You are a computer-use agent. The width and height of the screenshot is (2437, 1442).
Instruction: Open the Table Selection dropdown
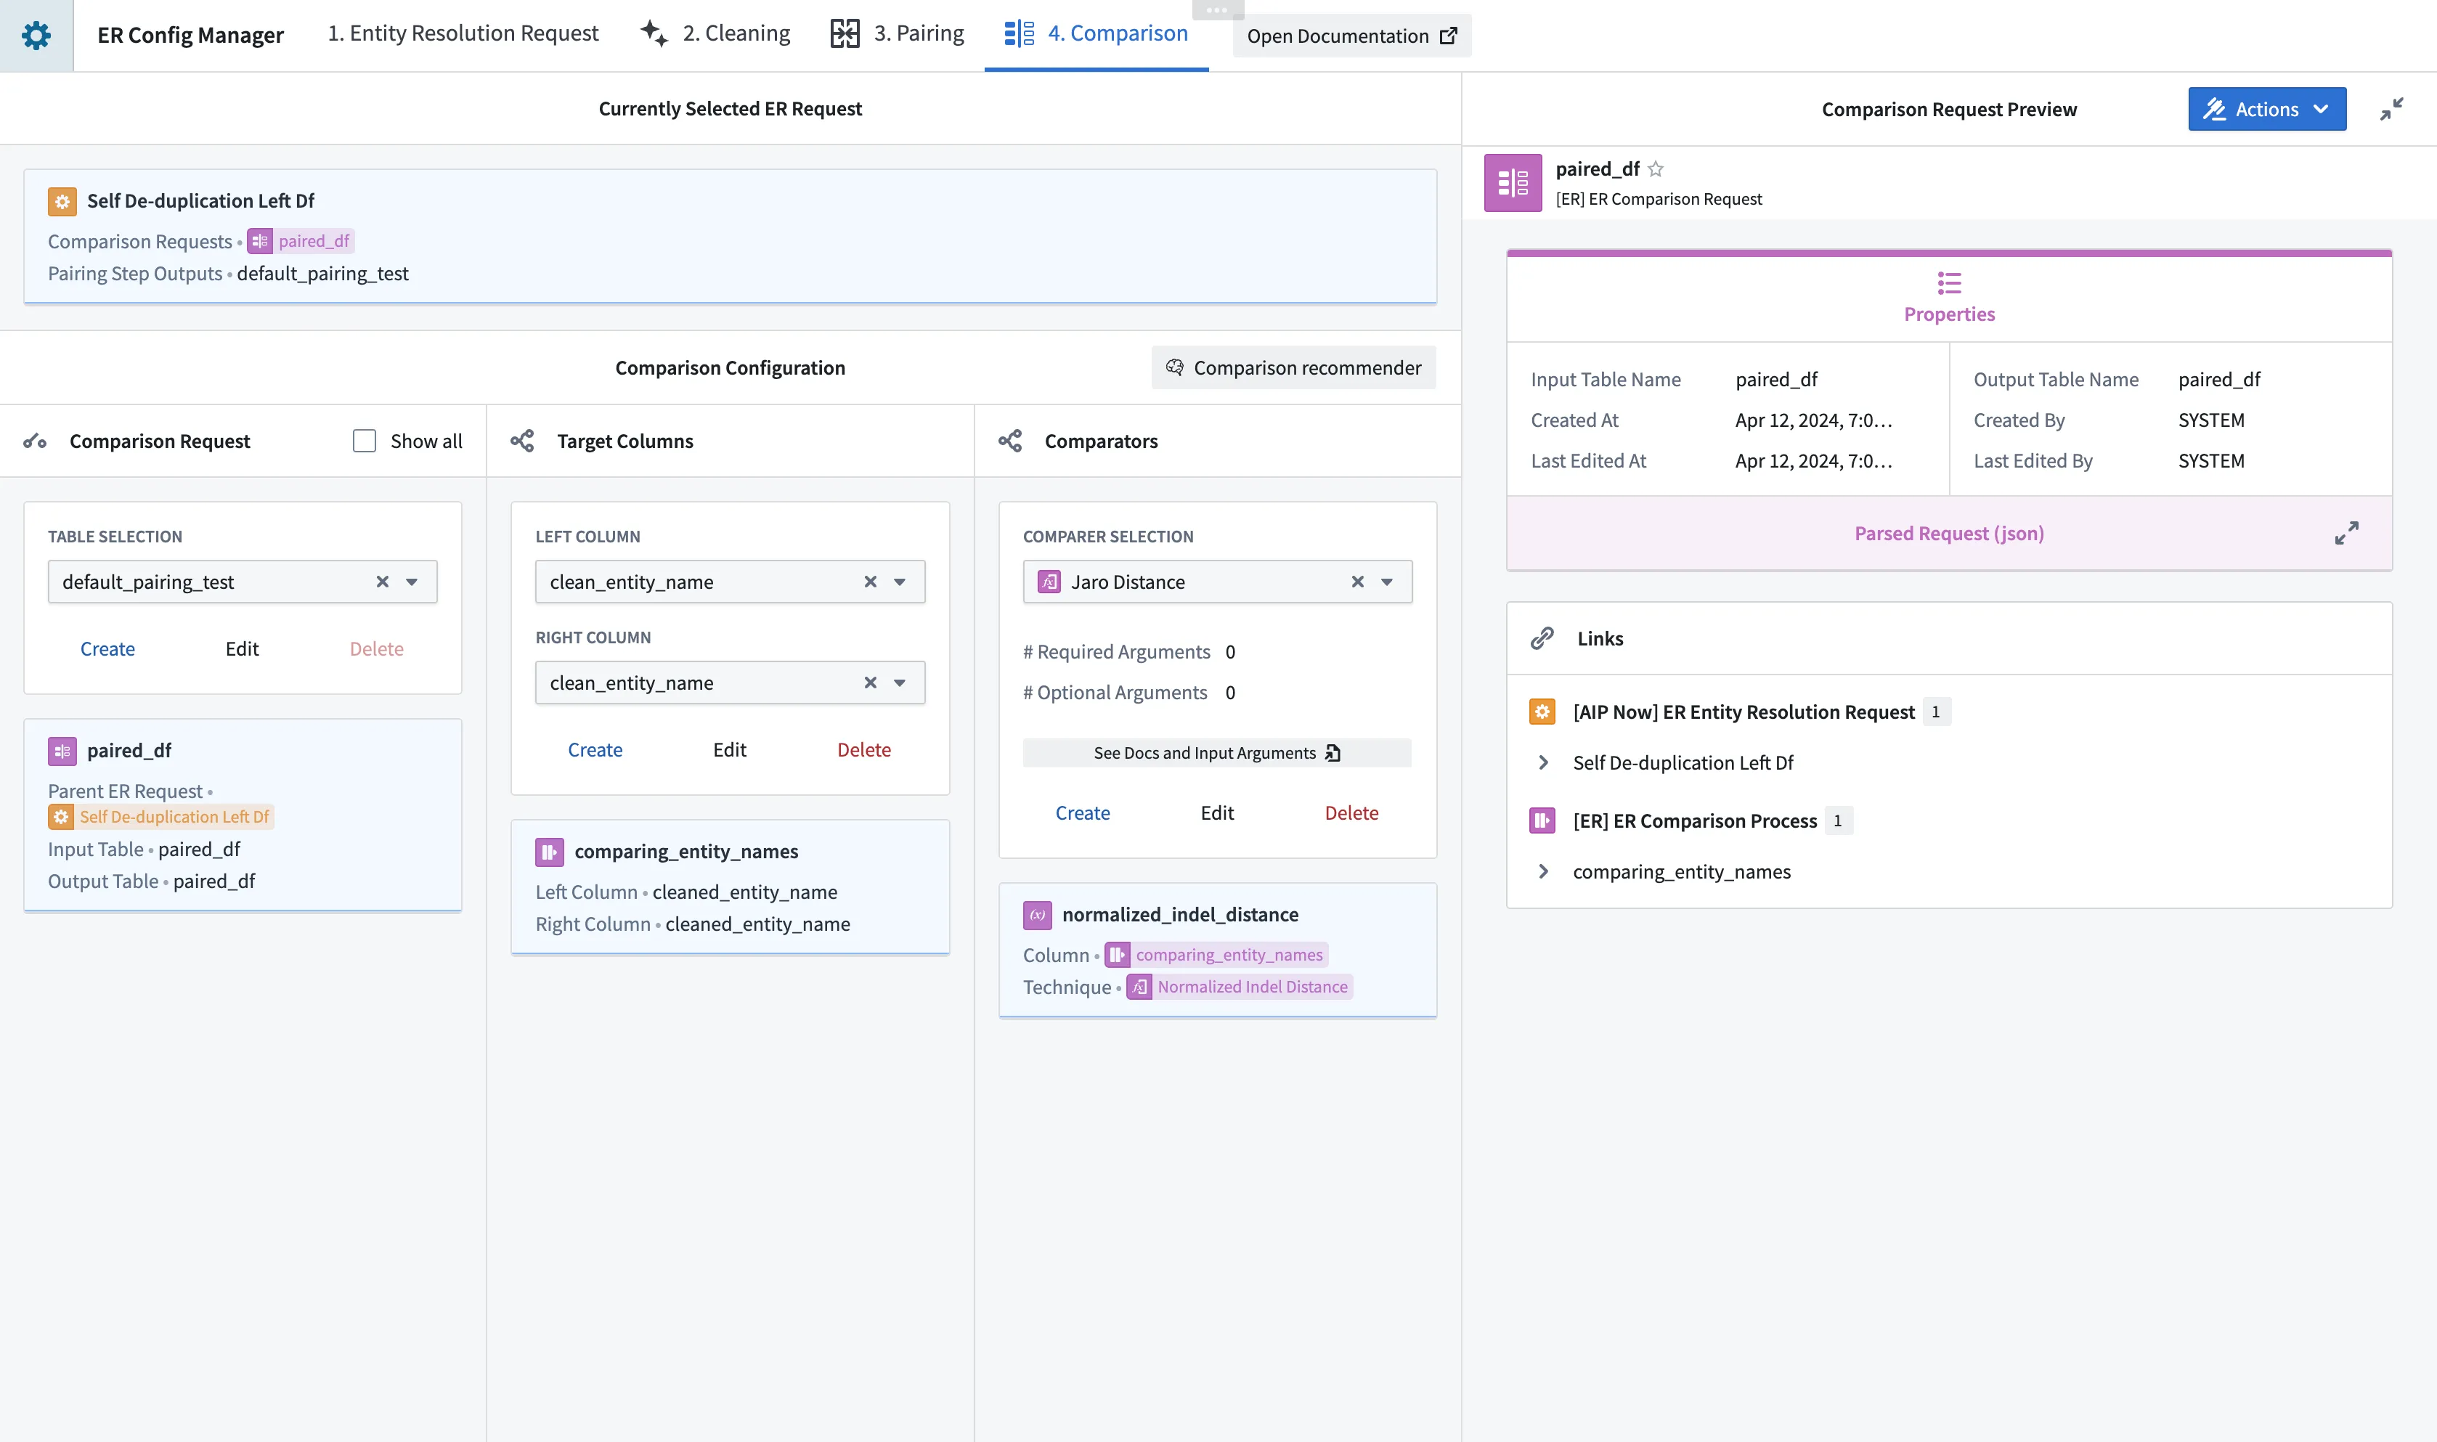point(412,582)
